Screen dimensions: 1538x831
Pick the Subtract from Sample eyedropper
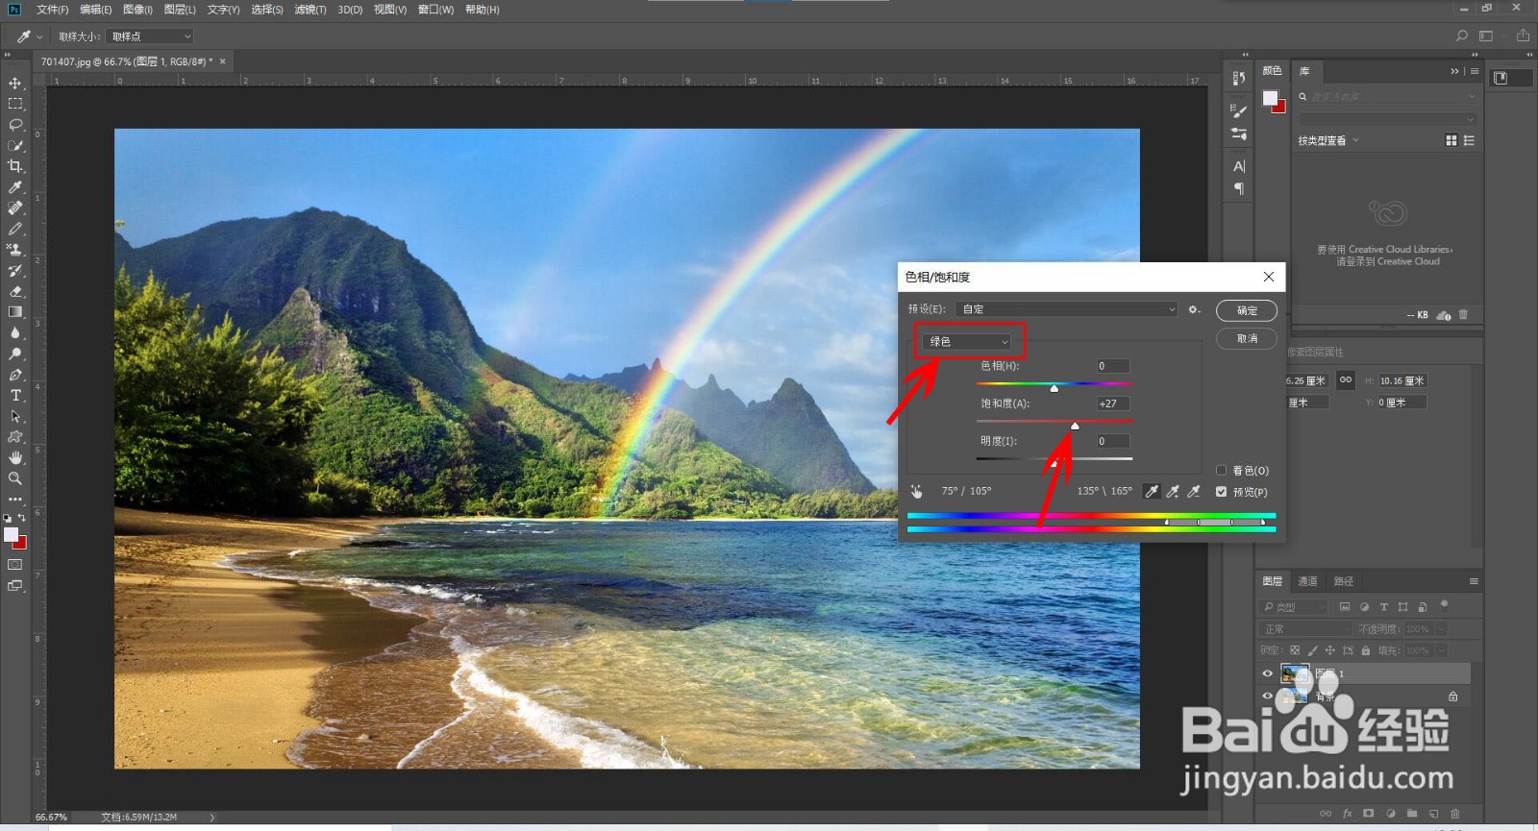1194,491
